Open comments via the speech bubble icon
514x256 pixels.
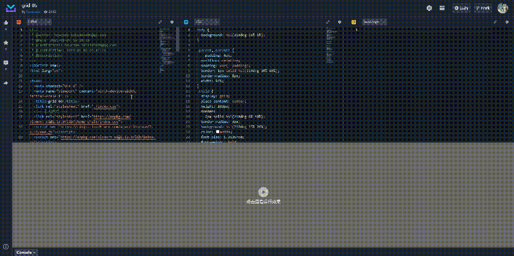(6, 62)
